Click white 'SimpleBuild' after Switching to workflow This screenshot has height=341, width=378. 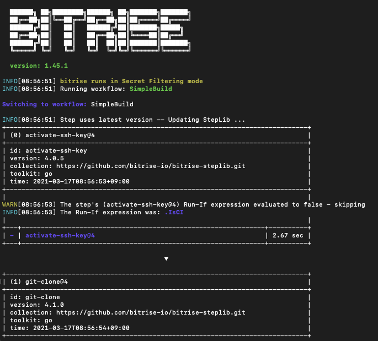click(x=112, y=104)
